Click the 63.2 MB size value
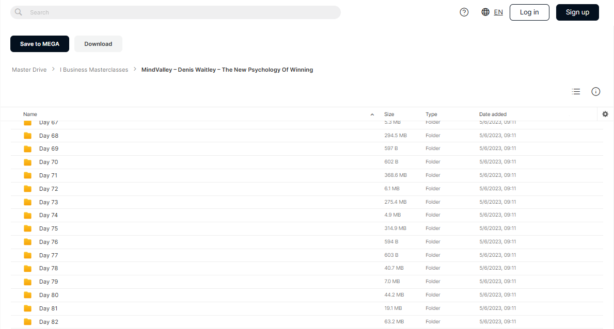This screenshot has height=329, width=614. pos(394,321)
